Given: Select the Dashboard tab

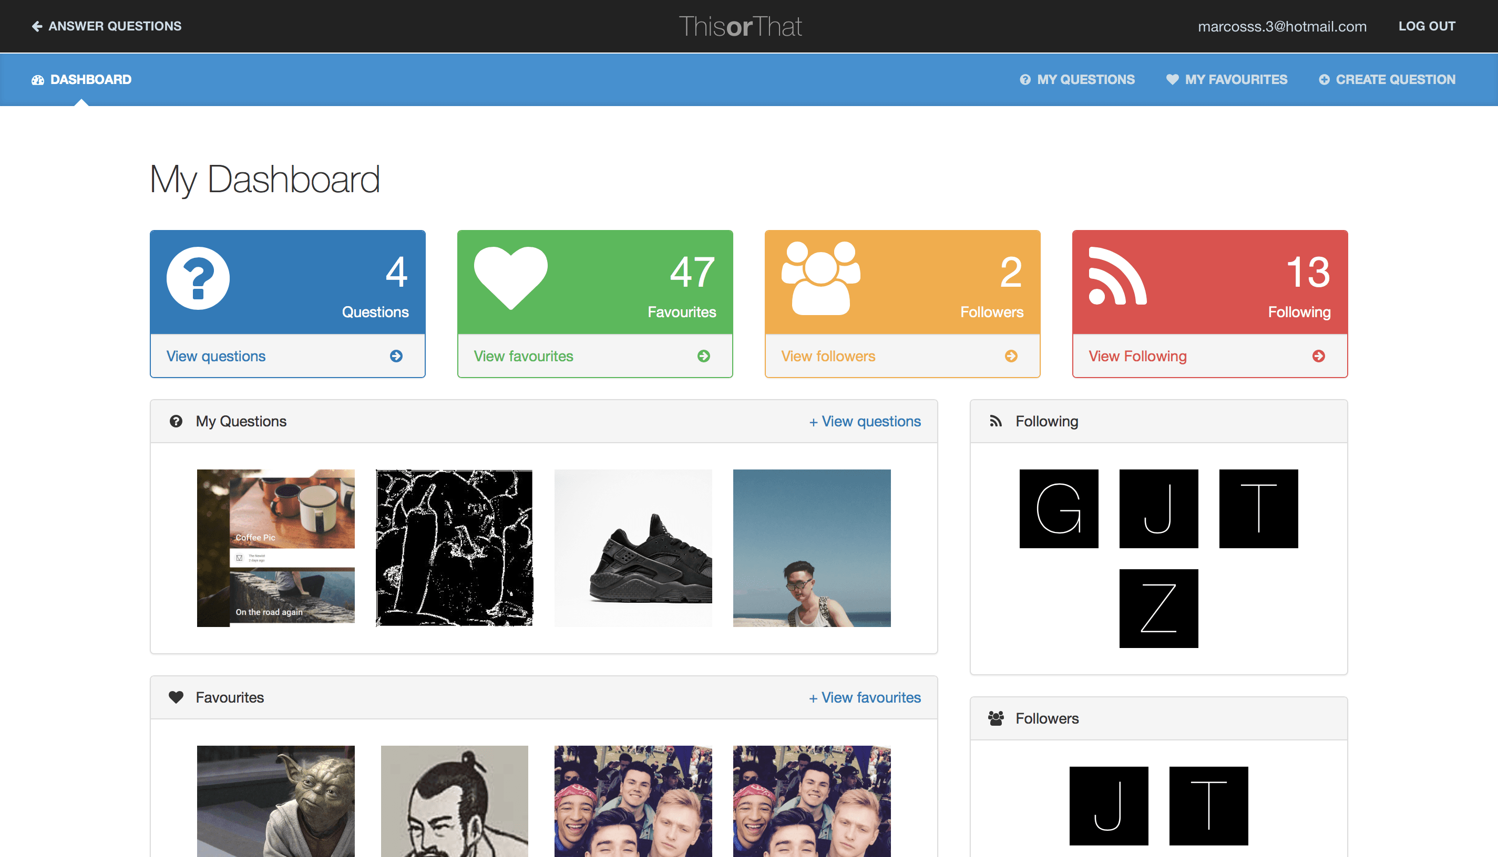Looking at the screenshot, I should click(81, 79).
